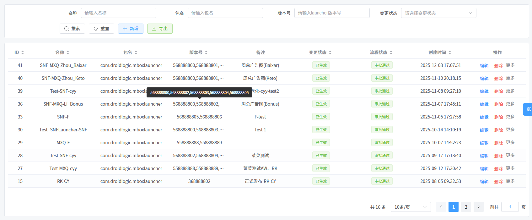
Task: Click the settings gear on right edge
Action: click(529, 109)
